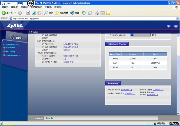Click the page scrollbar up arrow
Image resolution: width=180 pixels, height=126 pixels.
click(x=178, y=35)
